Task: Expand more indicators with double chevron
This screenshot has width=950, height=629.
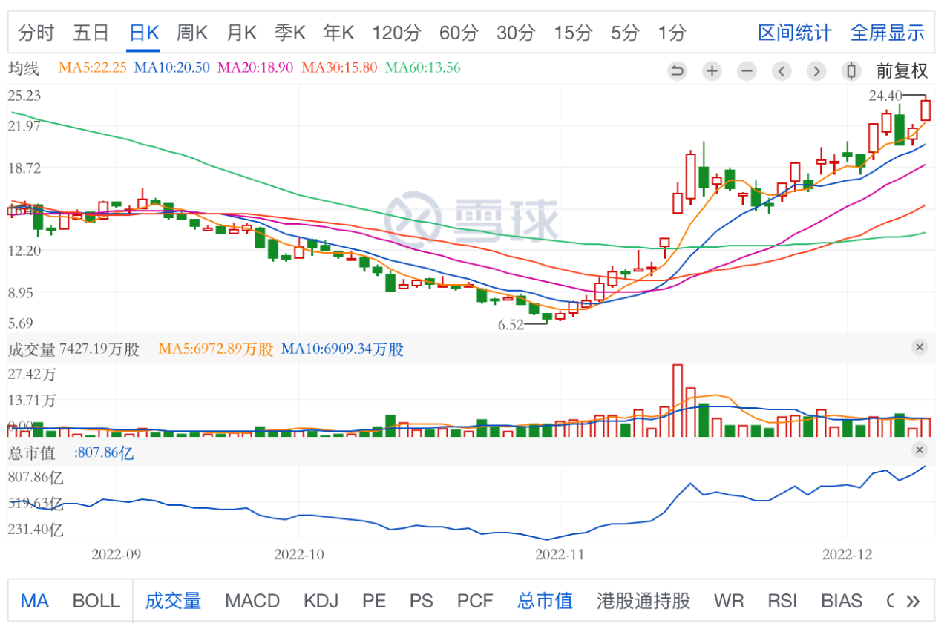Action: click(913, 601)
